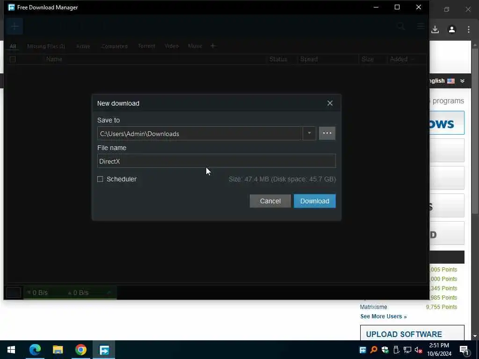The width and height of the screenshot is (479, 359).
Task: Minimize the Free Download Manager window
Action: (376, 7)
